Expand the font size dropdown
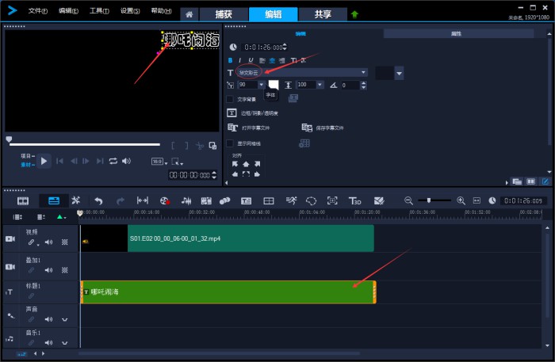 pos(261,85)
